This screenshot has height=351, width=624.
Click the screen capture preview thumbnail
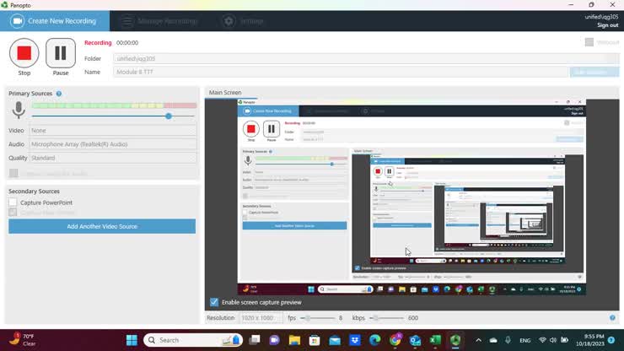[412, 197]
